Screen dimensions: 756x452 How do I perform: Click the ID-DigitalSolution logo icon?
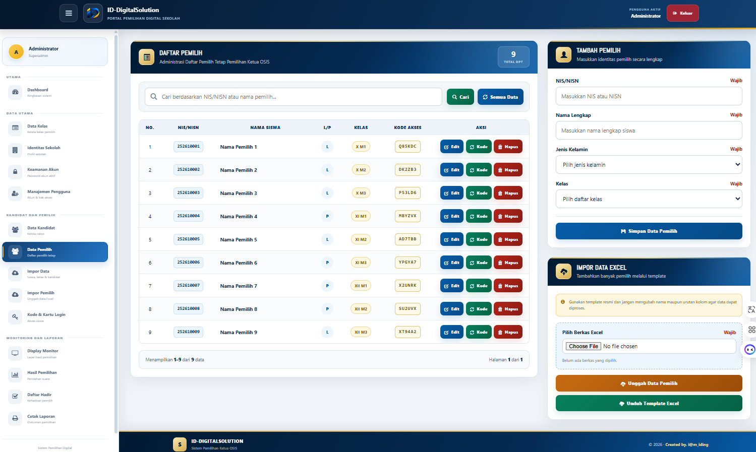coord(93,13)
